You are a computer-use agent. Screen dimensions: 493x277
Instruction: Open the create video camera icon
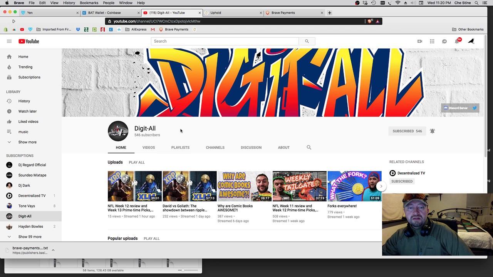pos(420,41)
